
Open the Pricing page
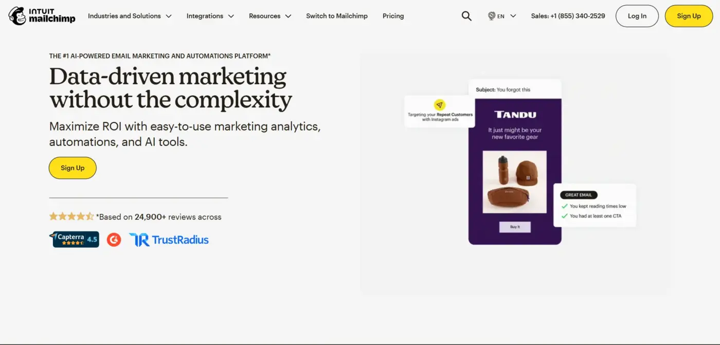393,16
